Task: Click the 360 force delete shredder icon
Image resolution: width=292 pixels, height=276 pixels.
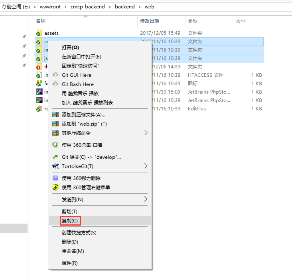Action: (x=55, y=178)
